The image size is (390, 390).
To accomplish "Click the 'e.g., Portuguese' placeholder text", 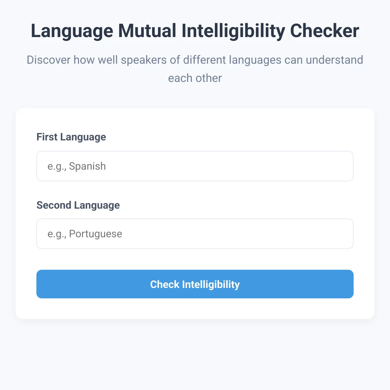I will tap(85, 234).
